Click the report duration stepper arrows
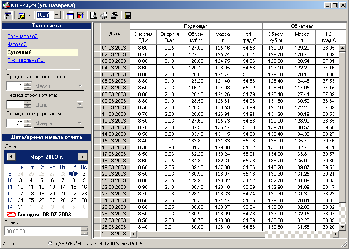The width and height of the screenshot is (349, 249). click(27, 86)
